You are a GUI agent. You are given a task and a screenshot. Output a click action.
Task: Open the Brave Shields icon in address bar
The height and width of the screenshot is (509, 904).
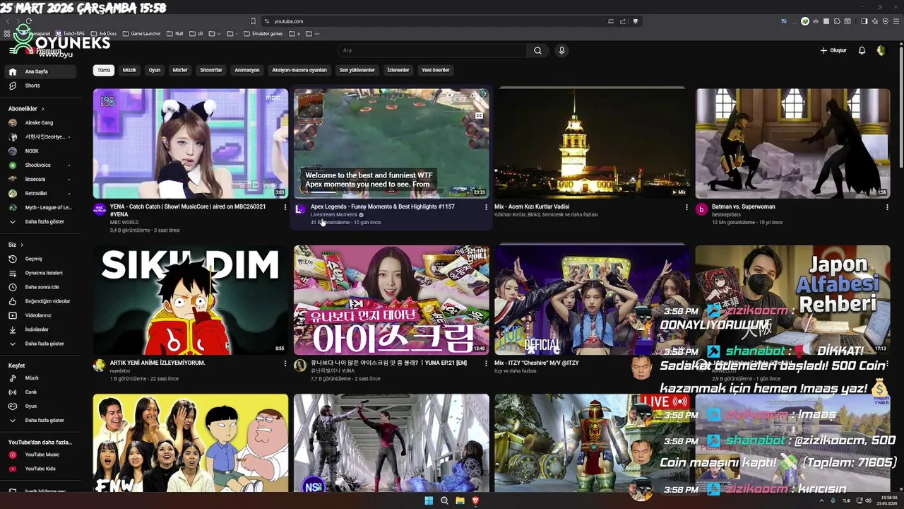tap(636, 21)
